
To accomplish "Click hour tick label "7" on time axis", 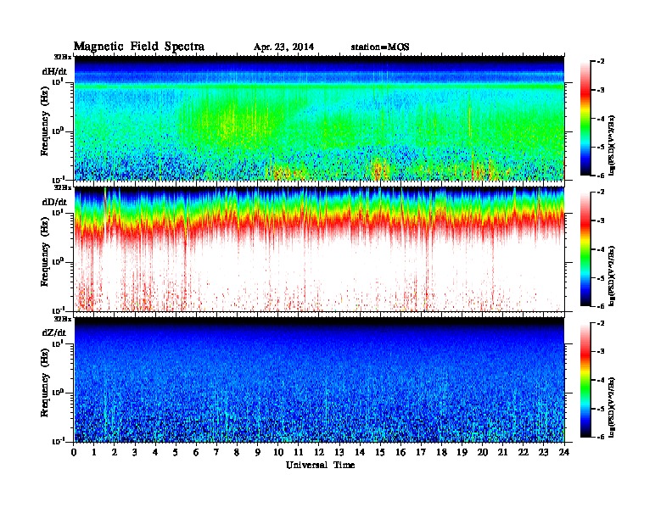I will coord(217,453).
